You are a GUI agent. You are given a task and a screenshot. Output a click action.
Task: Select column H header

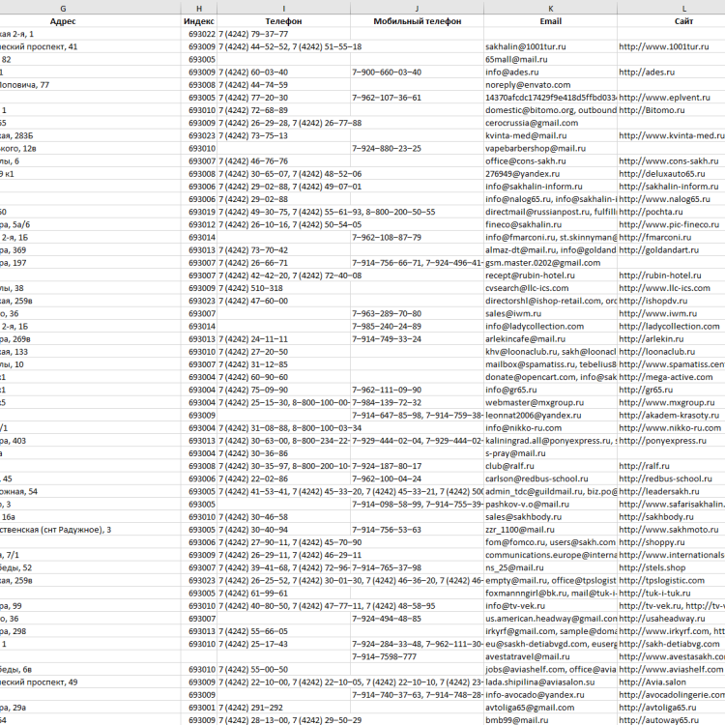[199, 9]
